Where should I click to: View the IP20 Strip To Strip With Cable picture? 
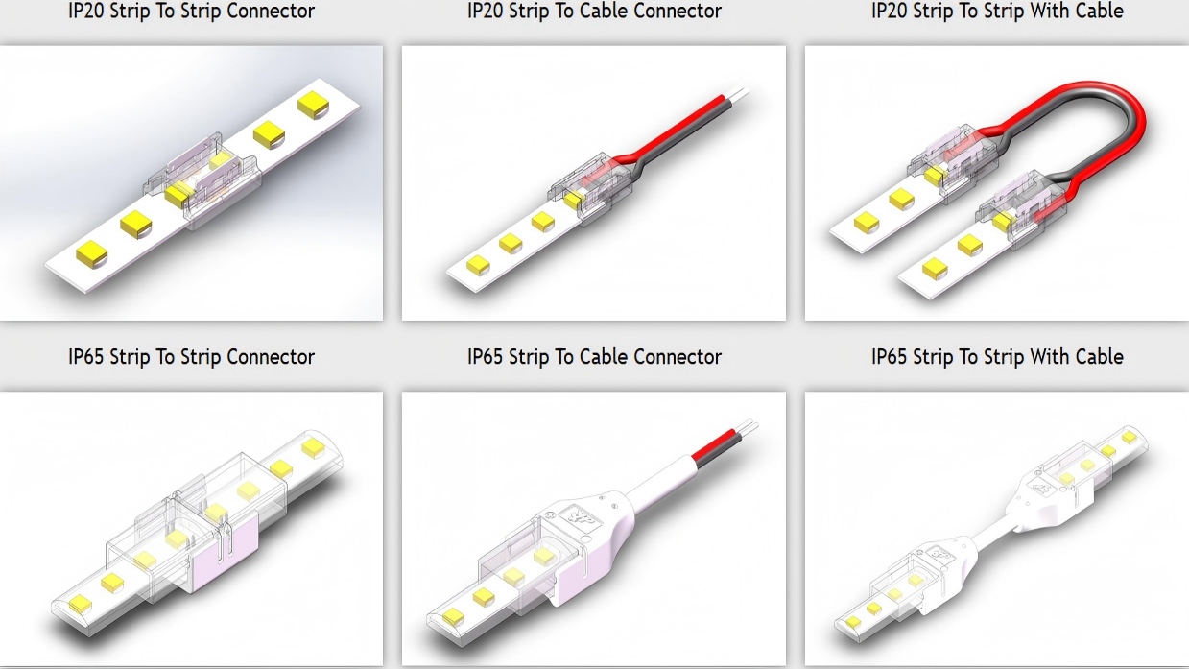point(996,182)
